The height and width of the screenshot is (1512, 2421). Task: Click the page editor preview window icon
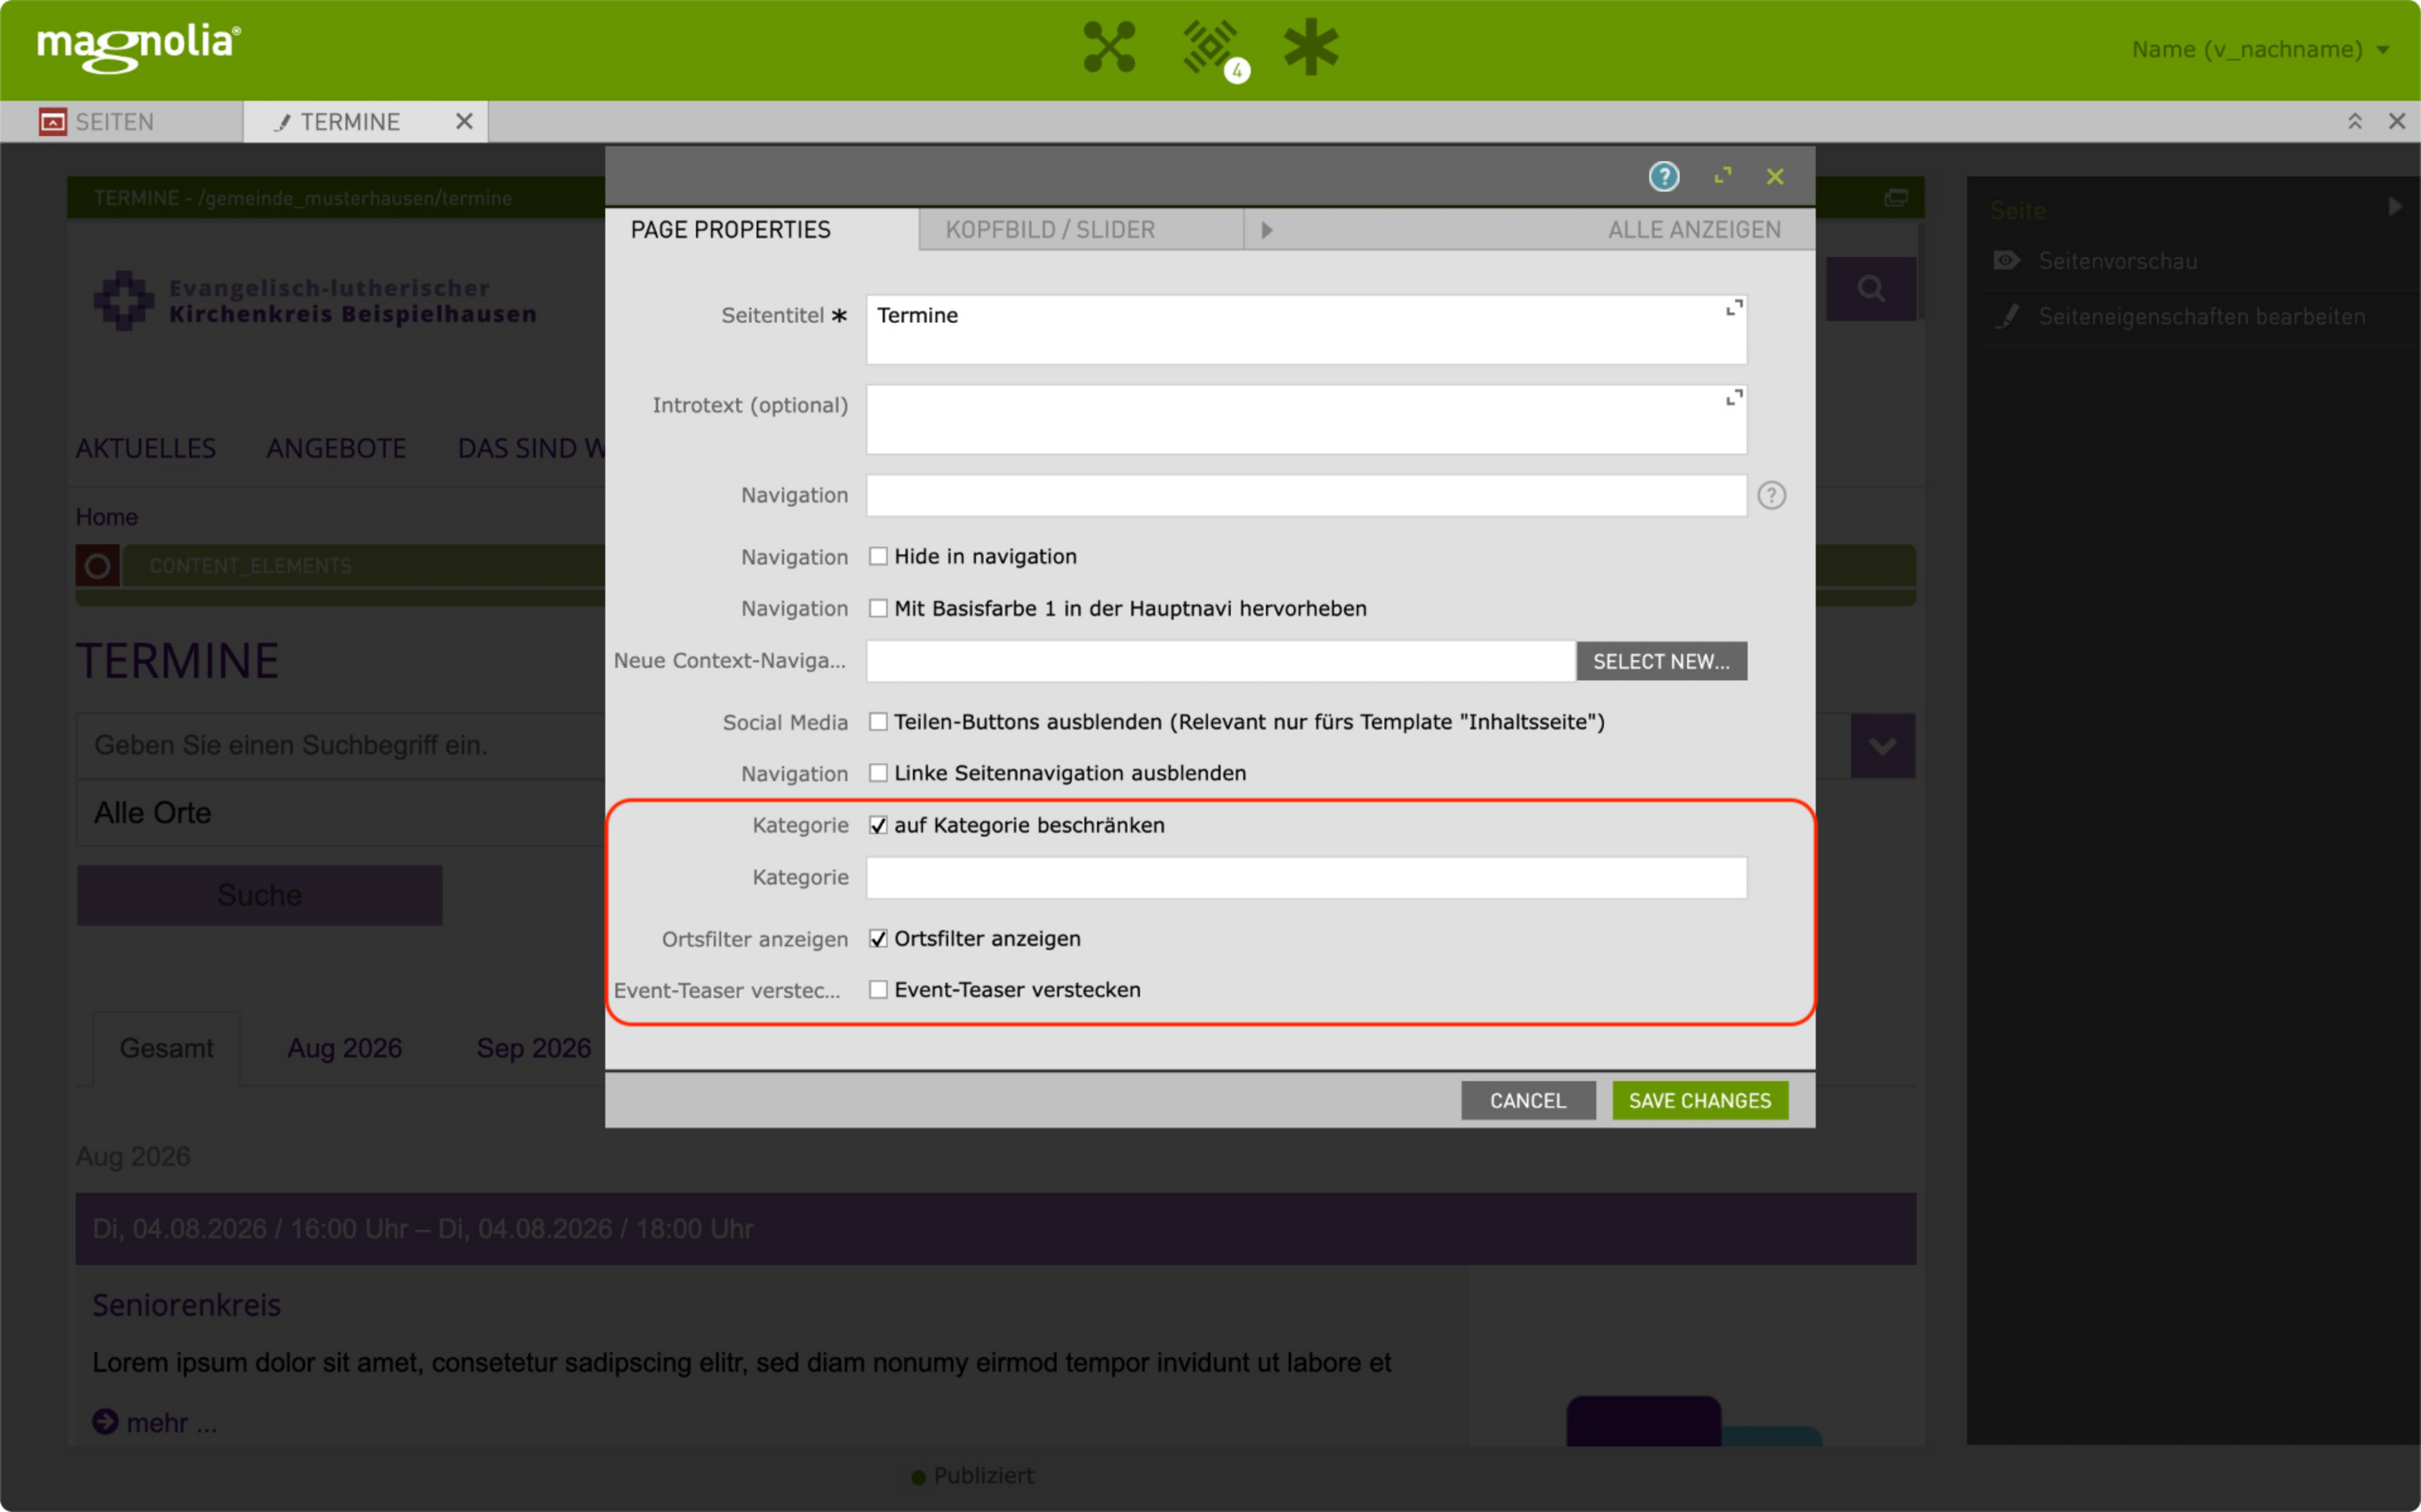pyautogui.click(x=1896, y=198)
